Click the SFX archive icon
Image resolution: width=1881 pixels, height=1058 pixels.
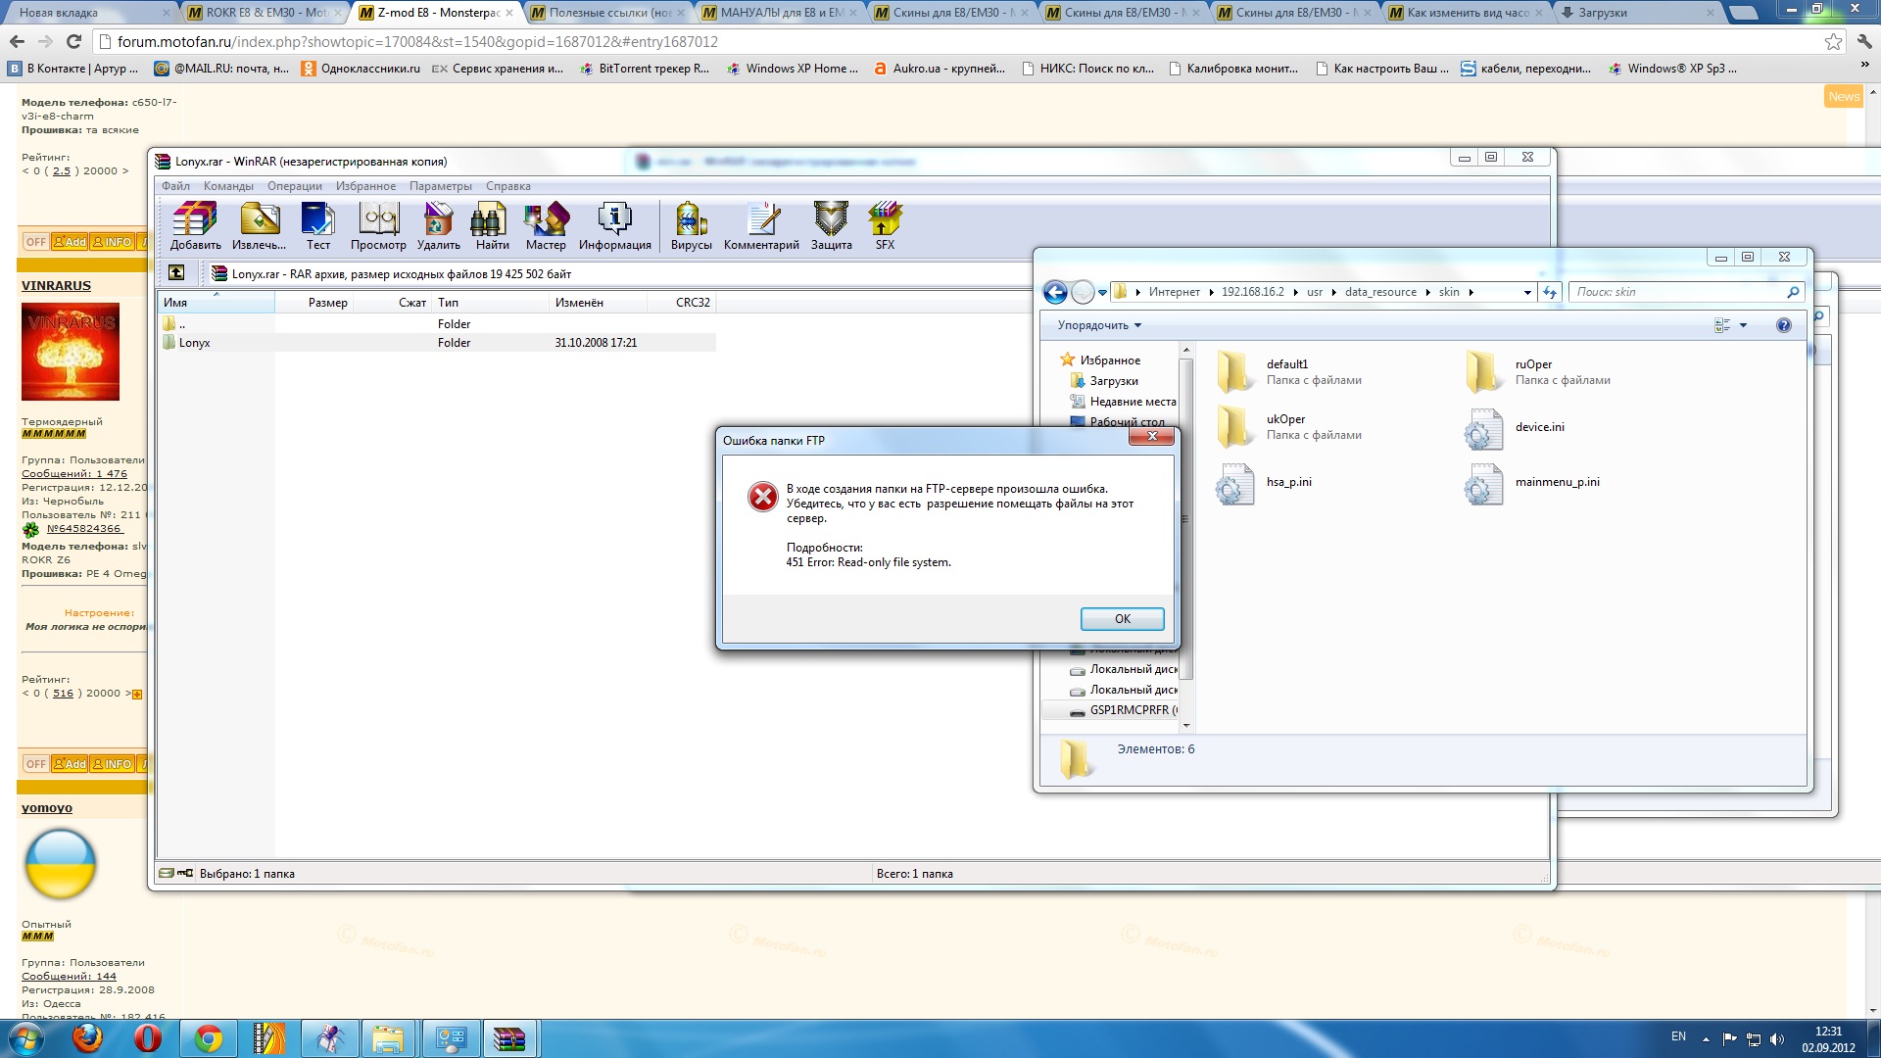click(885, 226)
